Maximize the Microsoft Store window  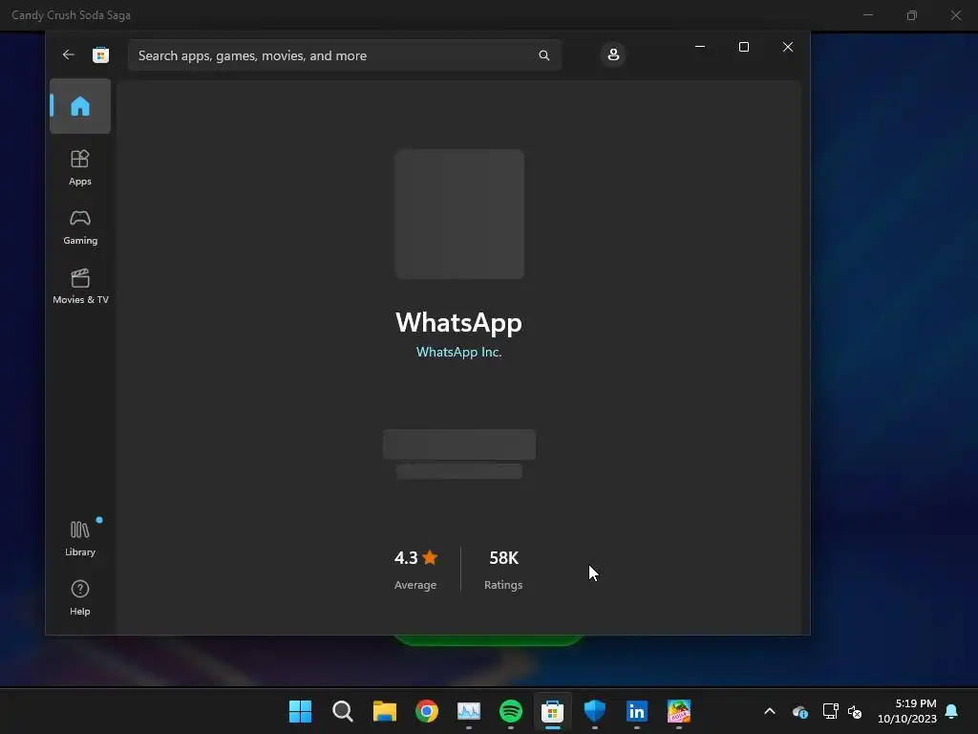(x=743, y=47)
